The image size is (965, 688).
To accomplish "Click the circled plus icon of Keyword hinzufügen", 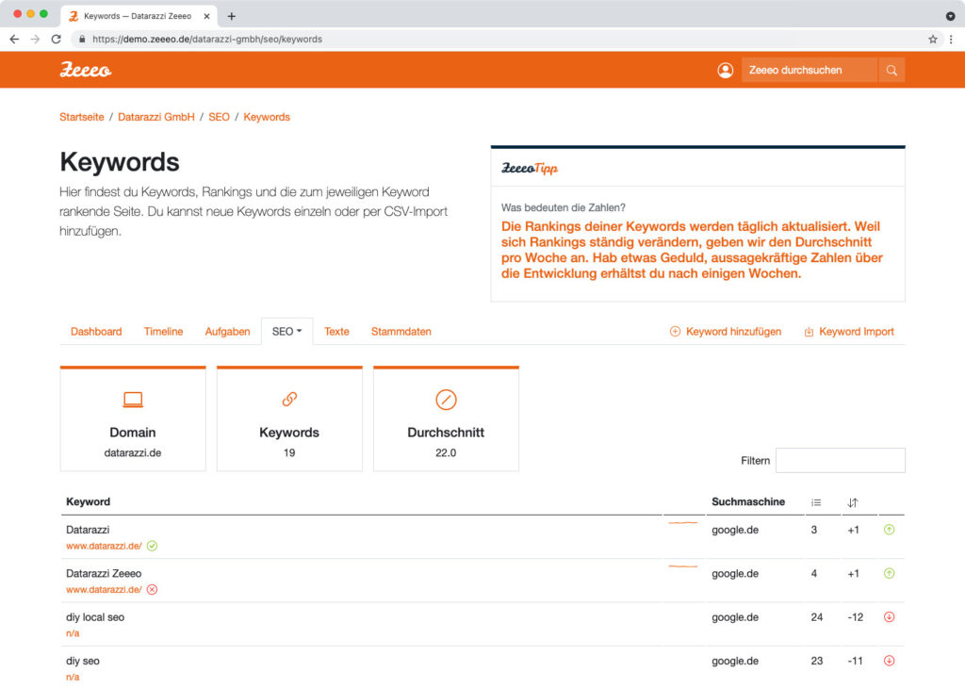I will 675,331.
